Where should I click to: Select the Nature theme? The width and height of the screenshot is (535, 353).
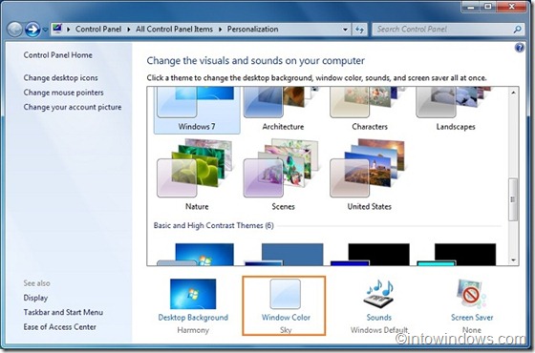(x=197, y=175)
